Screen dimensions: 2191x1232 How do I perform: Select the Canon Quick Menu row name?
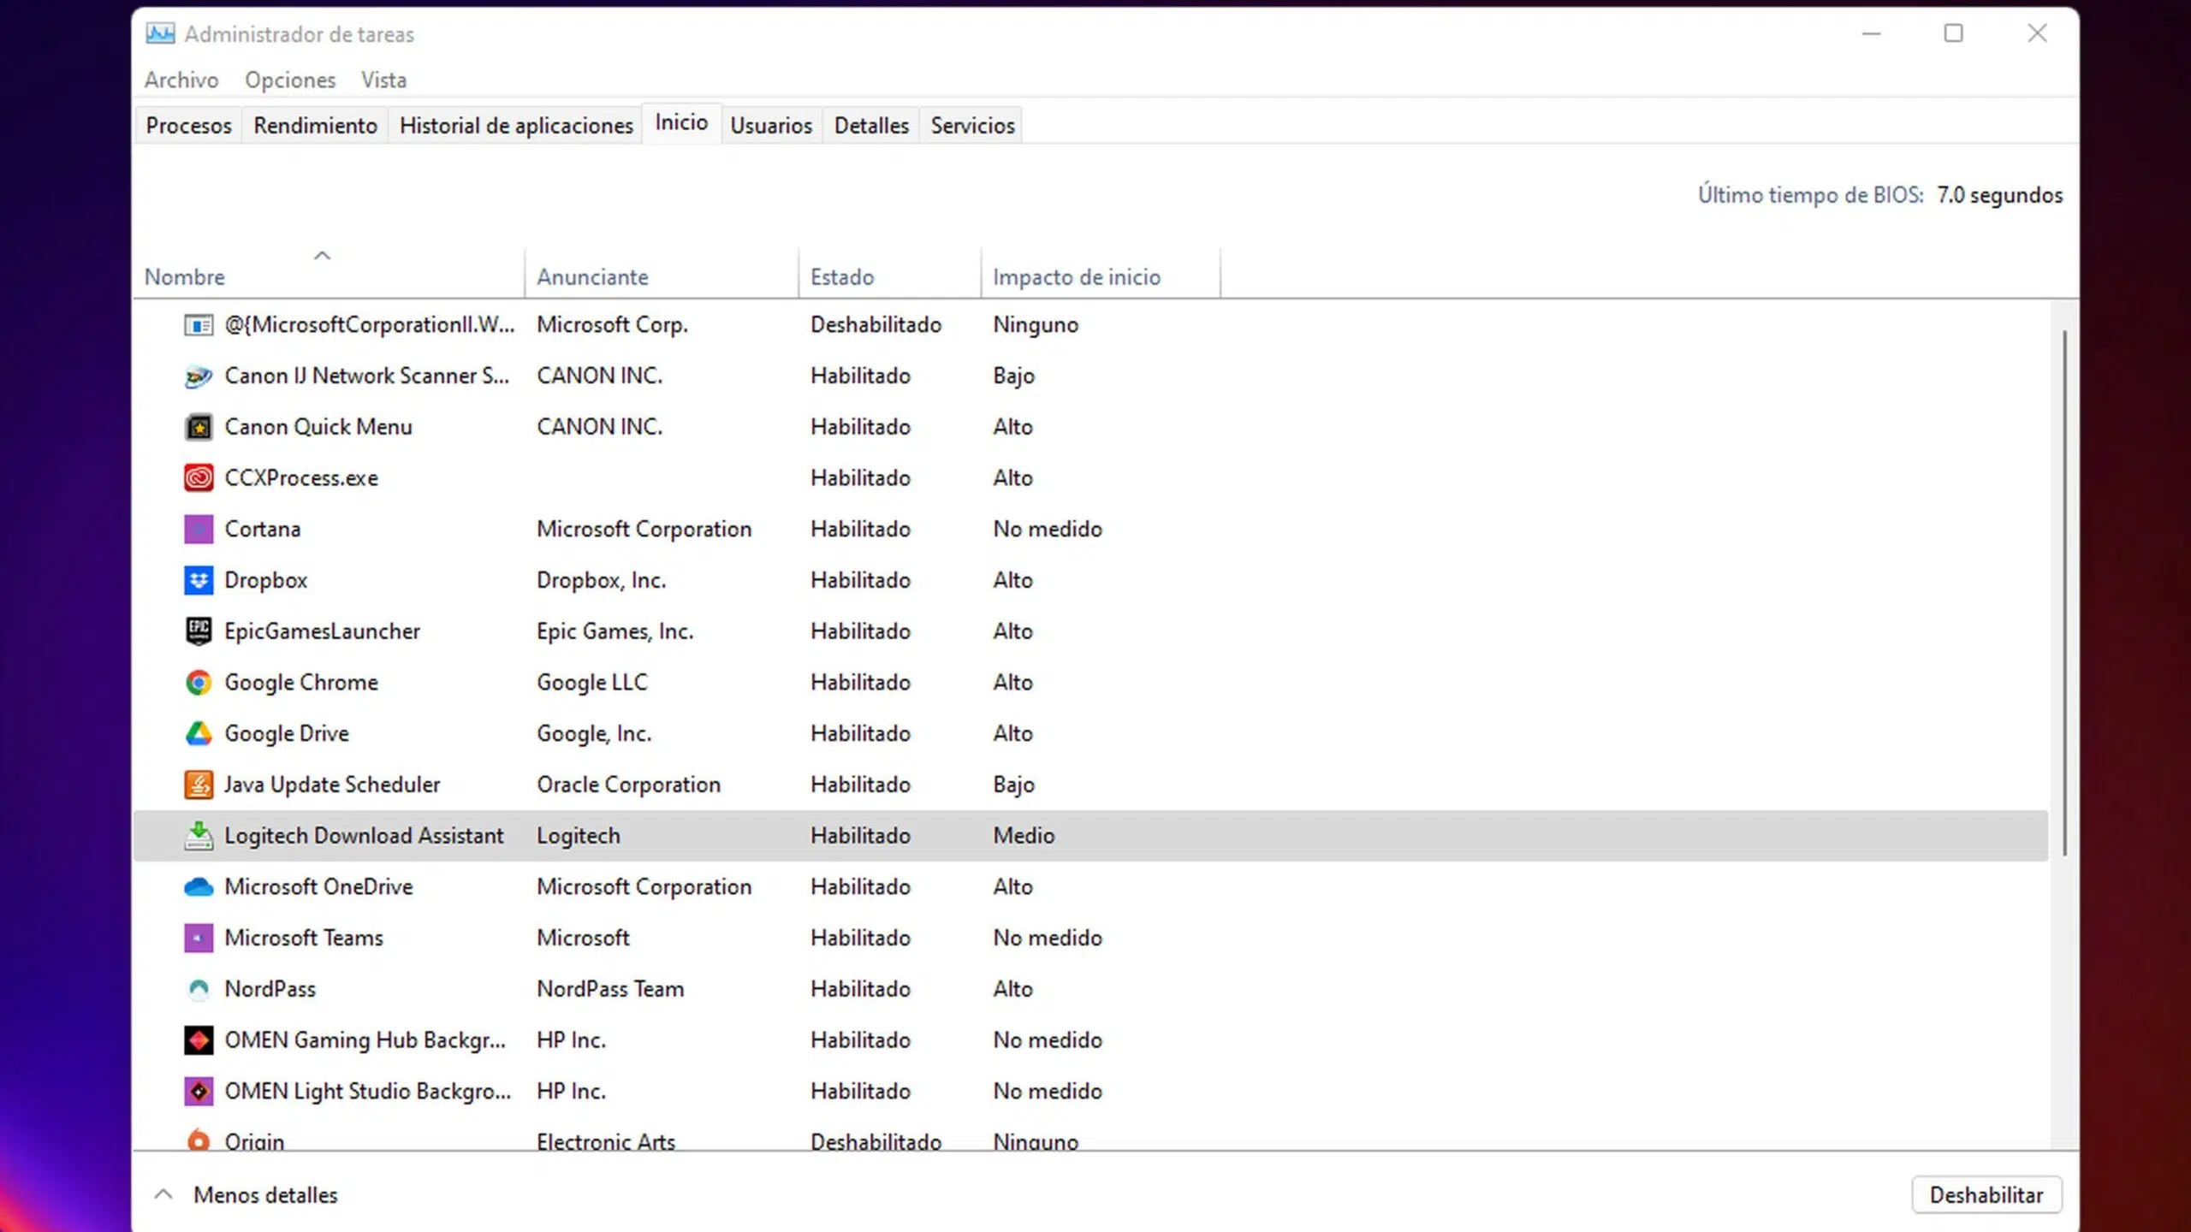[318, 427]
